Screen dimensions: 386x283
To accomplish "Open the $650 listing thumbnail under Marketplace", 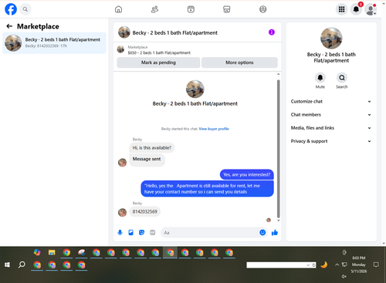I will pyautogui.click(x=120, y=49).
